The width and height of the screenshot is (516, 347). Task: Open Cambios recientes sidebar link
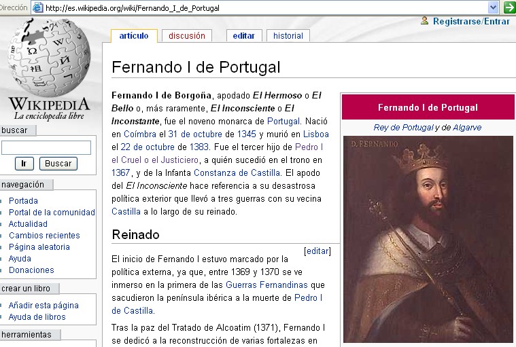[44, 235]
